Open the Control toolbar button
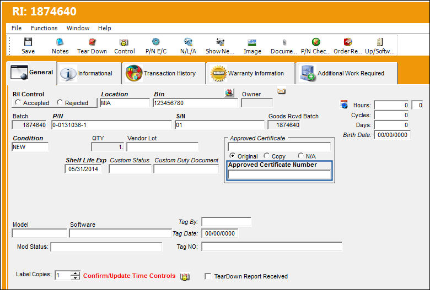Image resolution: width=430 pixels, height=290 pixels. (x=124, y=46)
